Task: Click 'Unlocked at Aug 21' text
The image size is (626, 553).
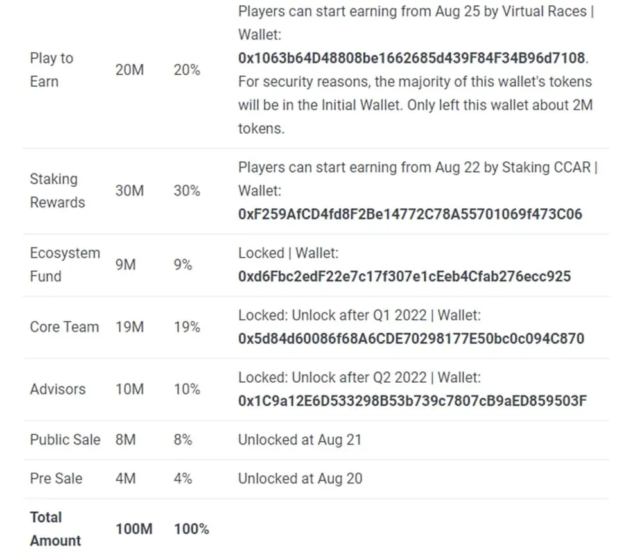Action: (x=300, y=440)
